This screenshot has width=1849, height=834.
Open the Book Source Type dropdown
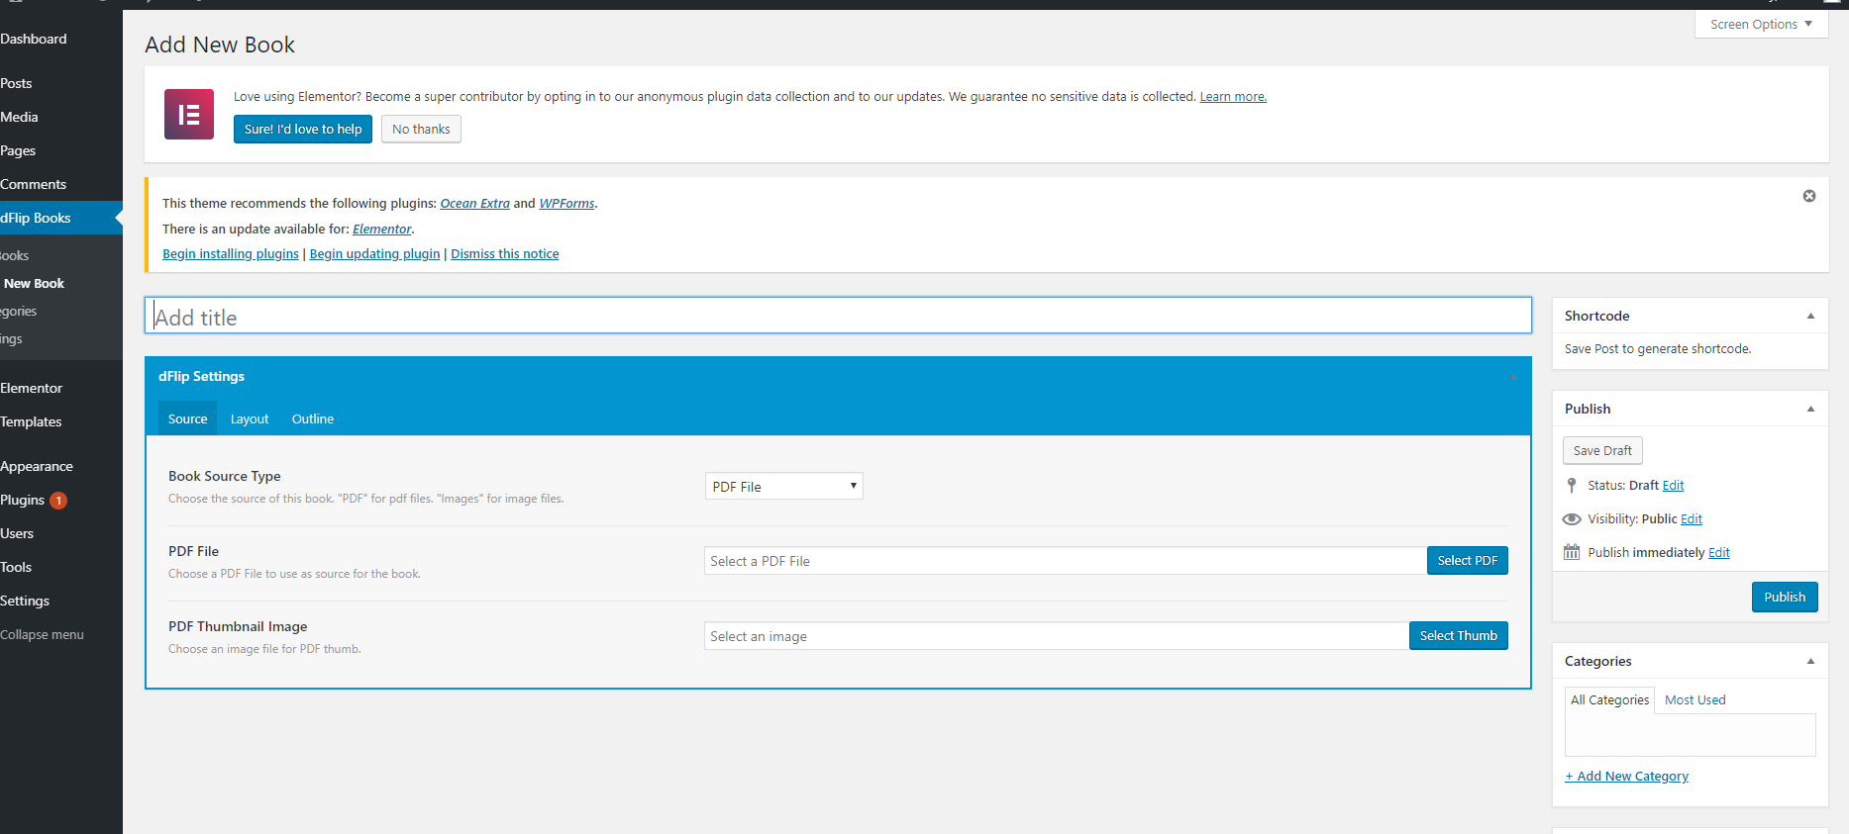(784, 486)
